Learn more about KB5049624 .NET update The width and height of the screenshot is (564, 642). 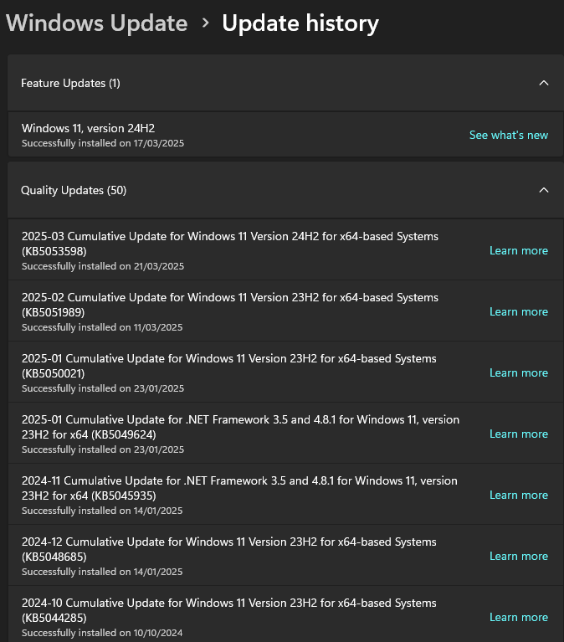point(519,434)
